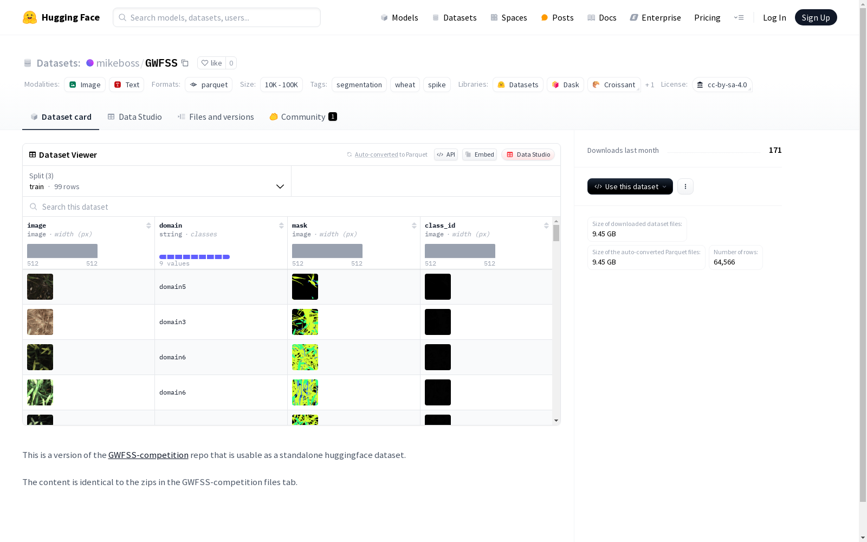This screenshot has height=542, width=867.
Task: Click the image width histogram bar
Action: (62, 251)
